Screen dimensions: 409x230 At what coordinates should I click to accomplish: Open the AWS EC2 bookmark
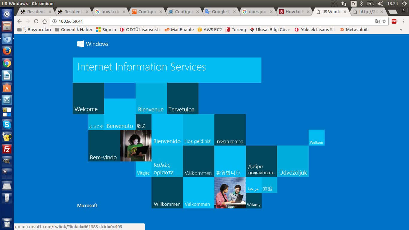pyautogui.click(x=210, y=30)
